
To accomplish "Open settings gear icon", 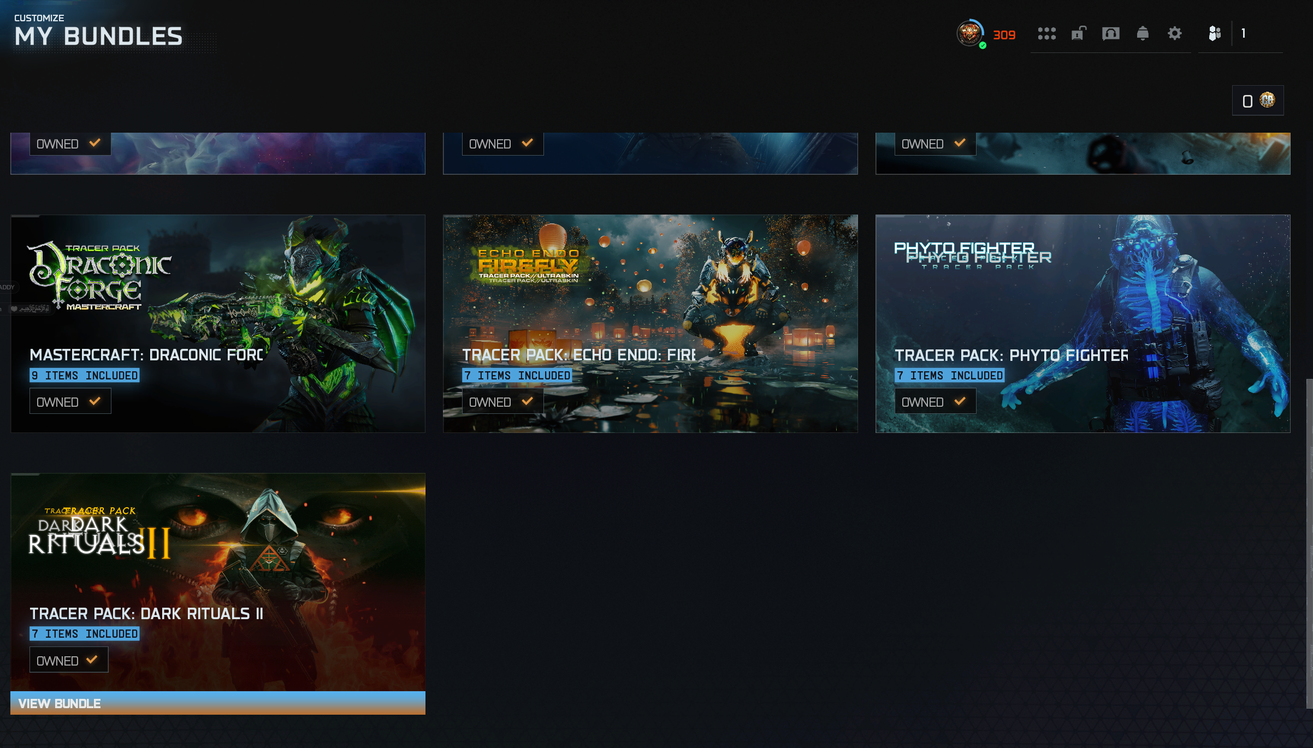I will (1175, 33).
